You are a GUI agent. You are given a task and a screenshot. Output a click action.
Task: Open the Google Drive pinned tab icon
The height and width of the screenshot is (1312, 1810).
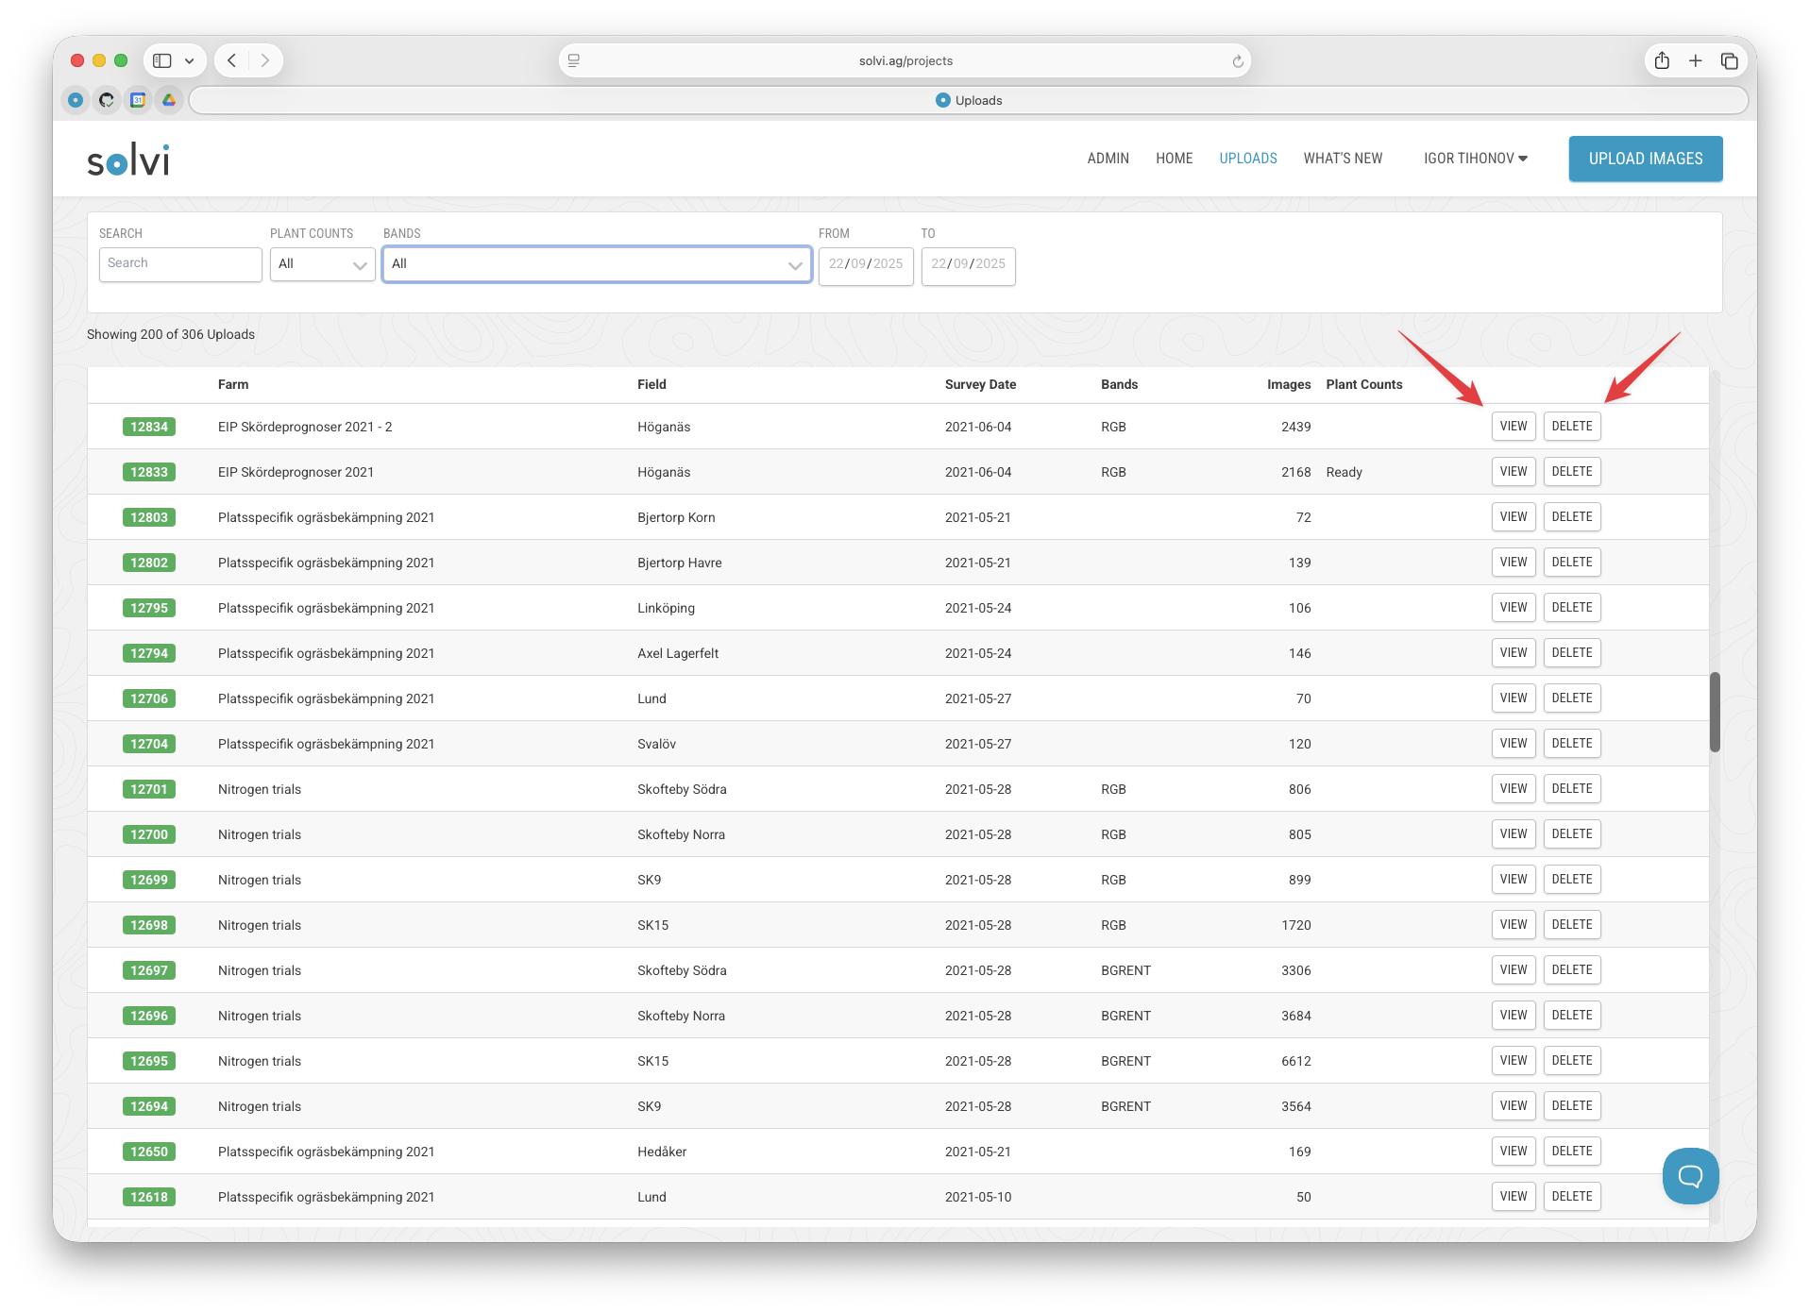pyautogui.click(x=169, y=100)
